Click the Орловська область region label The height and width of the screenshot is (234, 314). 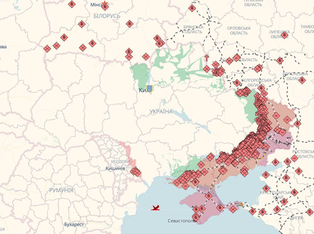click(x=239, y=31)
